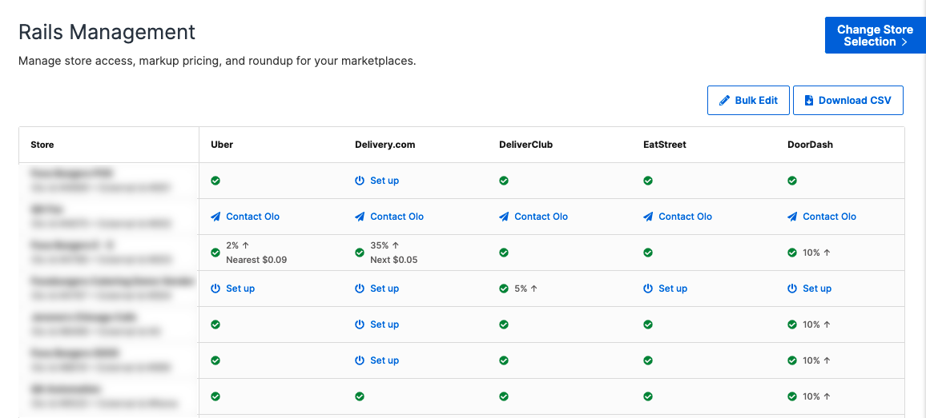Click the Delivery.com column header

click(x=385, y=145)
